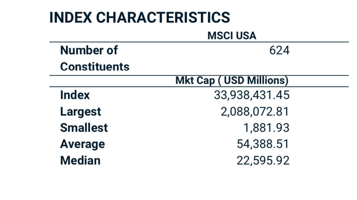Select the Smallest row label

click(84, 127)
